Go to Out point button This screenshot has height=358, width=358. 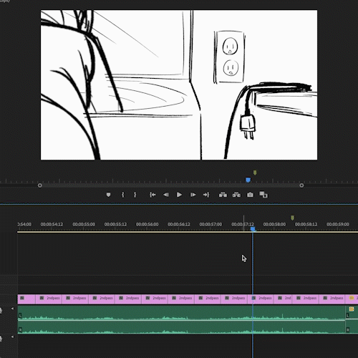coord(206,195)
